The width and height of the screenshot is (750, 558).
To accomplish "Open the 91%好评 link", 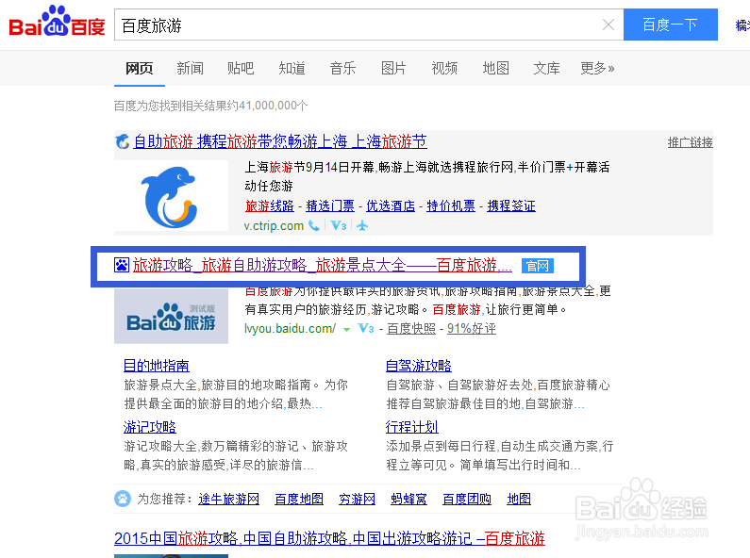I will tap(471, 329).
